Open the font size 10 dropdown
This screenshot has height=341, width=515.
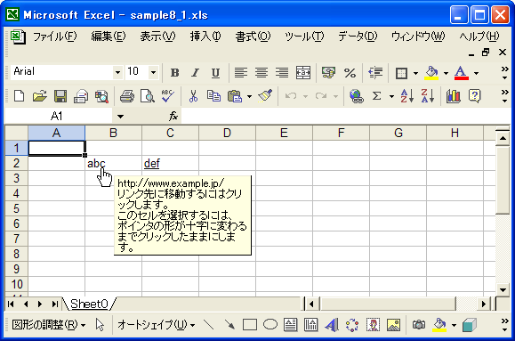pos(153,72)
